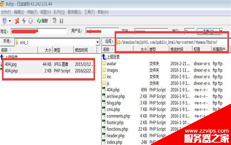Sort local files by 大小 column

click(45, 50)
